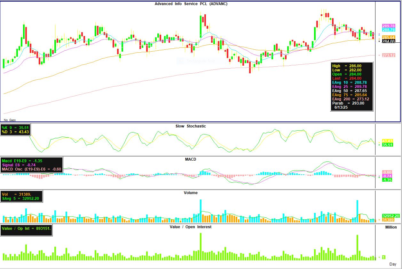Click the MACD panel title
The height and width of the screenshot is (269, 402).
coord(190,159)
